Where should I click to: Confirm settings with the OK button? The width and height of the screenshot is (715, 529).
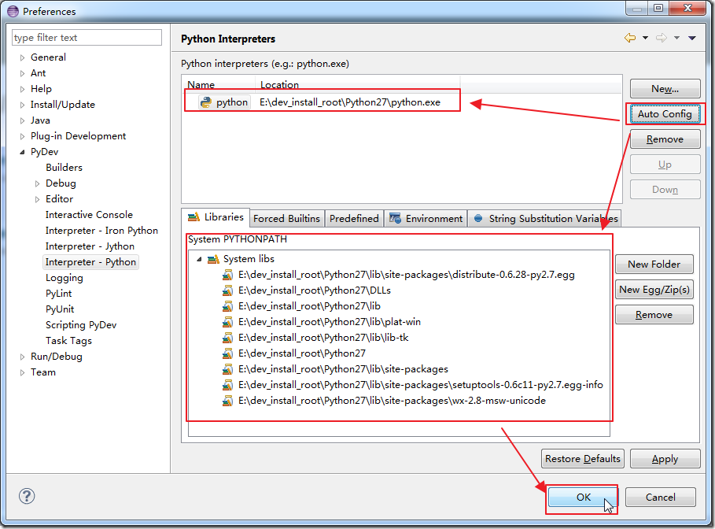[582, 498]
